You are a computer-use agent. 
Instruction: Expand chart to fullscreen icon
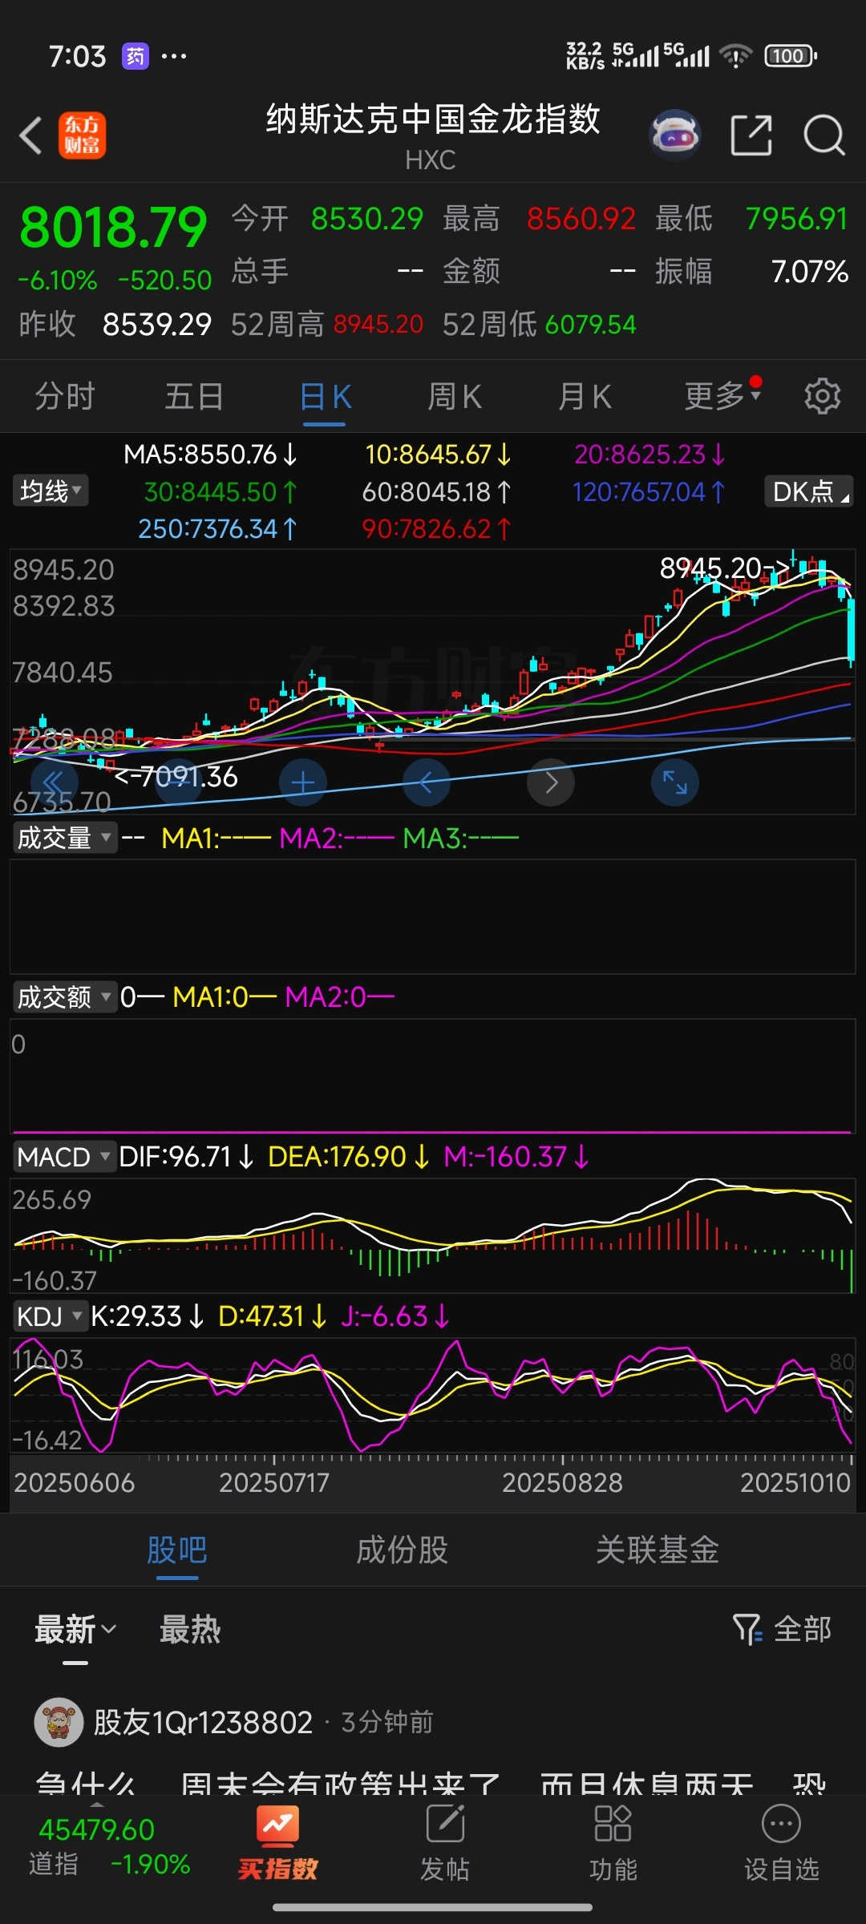[675, 782]
